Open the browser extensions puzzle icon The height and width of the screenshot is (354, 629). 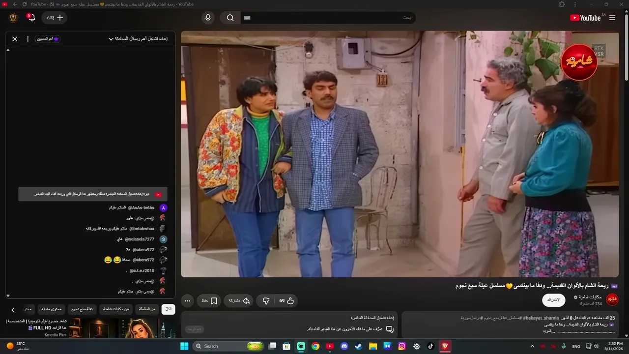point(562,4)
